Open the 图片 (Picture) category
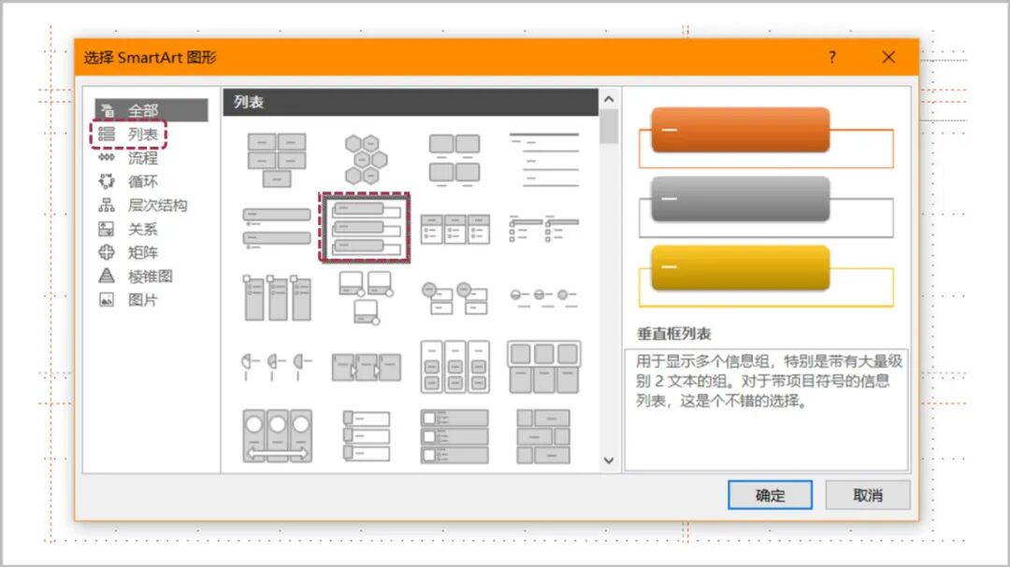The height and width of the screenshot is (567, 1010). click(x=129, y=300)
